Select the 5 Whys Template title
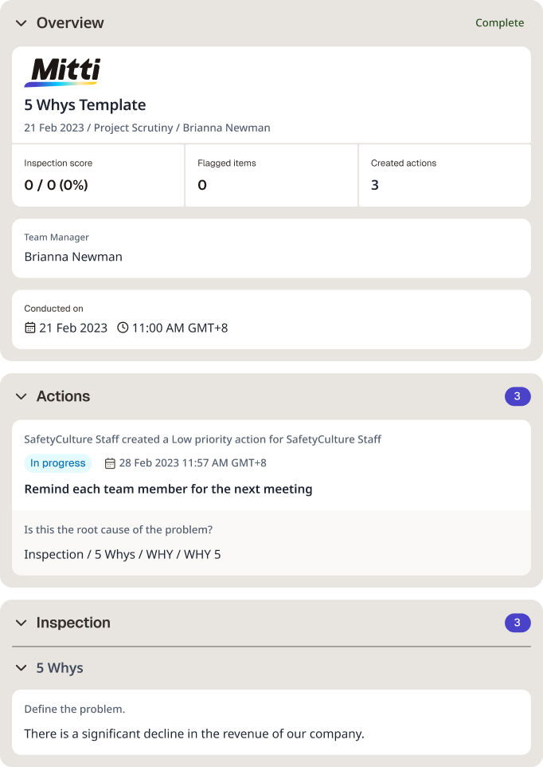 [85, 105]
